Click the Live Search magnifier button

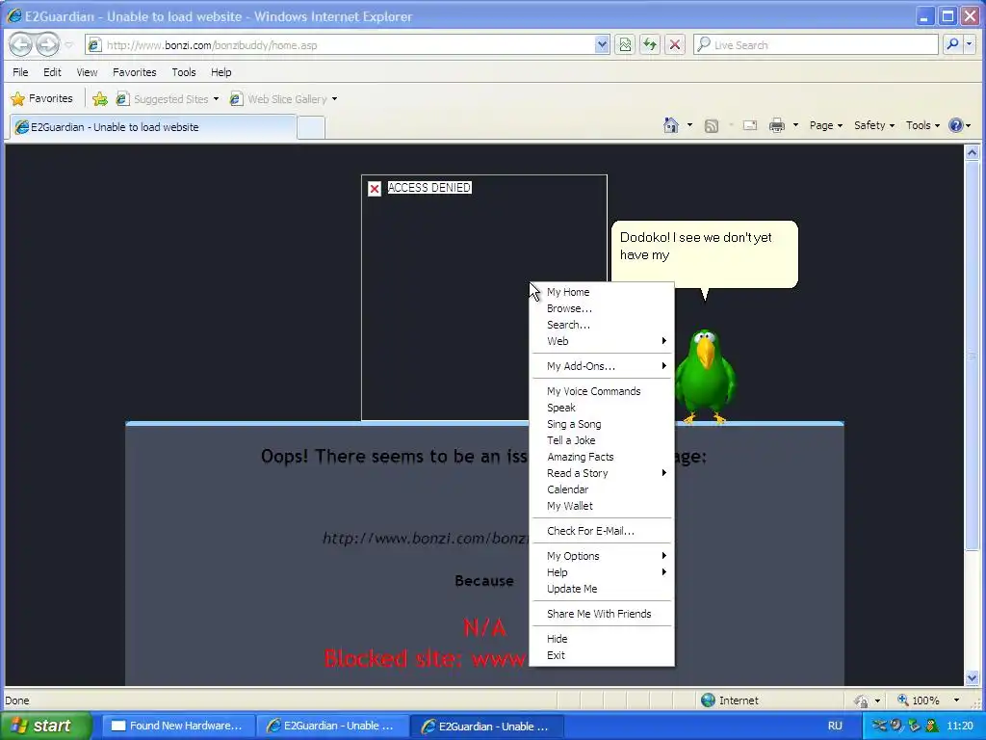pos(952,44)
